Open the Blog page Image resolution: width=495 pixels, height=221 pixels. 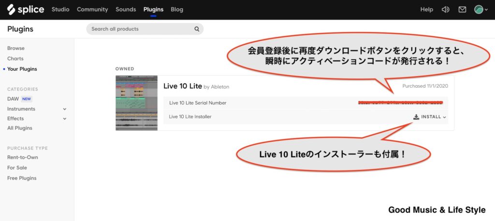(x=177, y=10)
